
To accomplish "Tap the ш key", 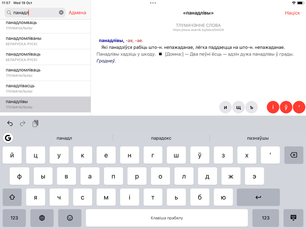I will pos(176,155).
